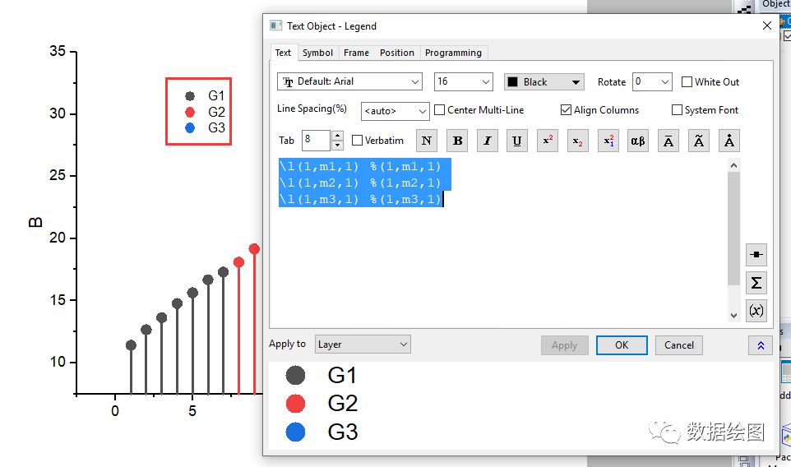Click the Normal (N) format button

pos(426,141)
